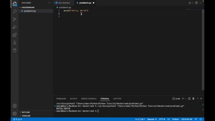The height and width of the screenshot is (121, 215).
Task: Close the terminal panel
Action: [x=201, y=98]
